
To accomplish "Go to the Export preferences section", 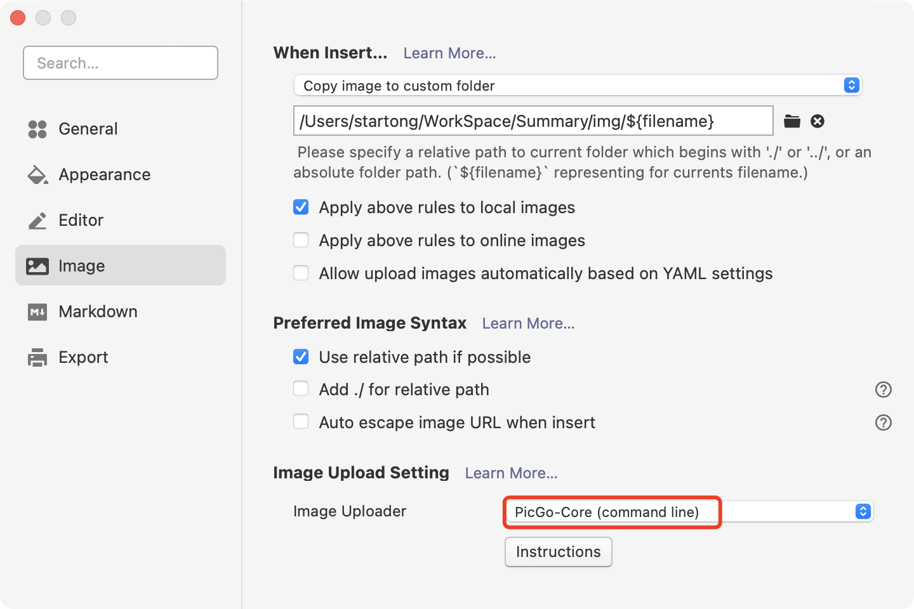I will pos(121,357).
